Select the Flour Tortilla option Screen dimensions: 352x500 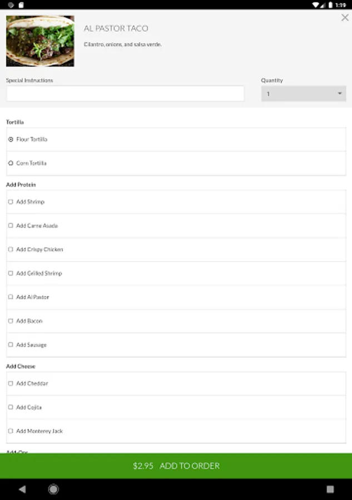(x=11, y=139)
